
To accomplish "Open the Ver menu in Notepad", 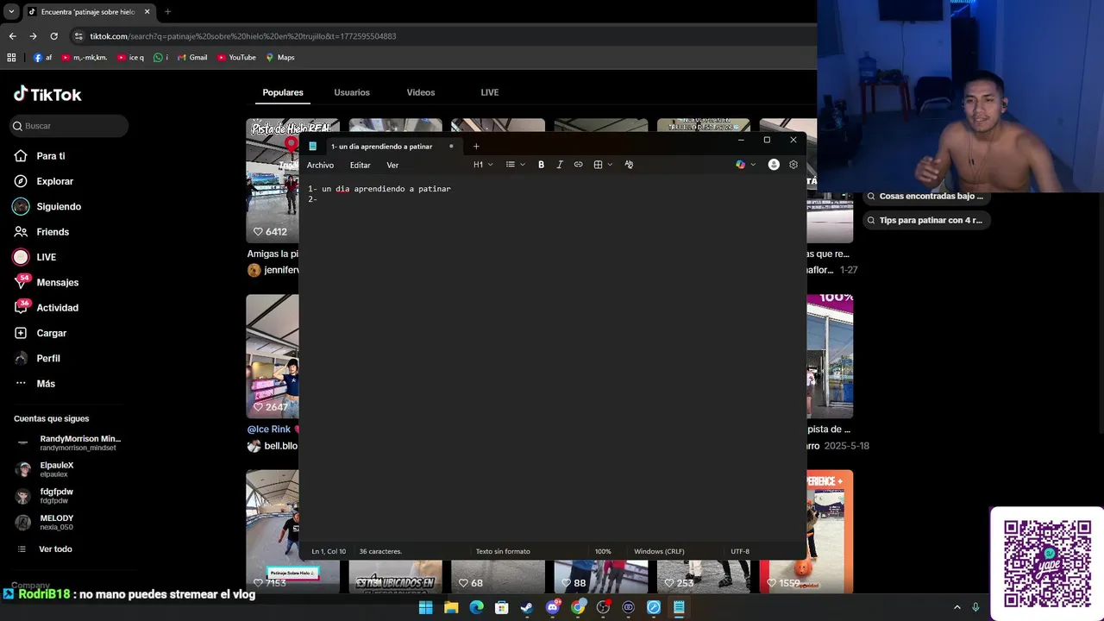I will tap(392, 165).
